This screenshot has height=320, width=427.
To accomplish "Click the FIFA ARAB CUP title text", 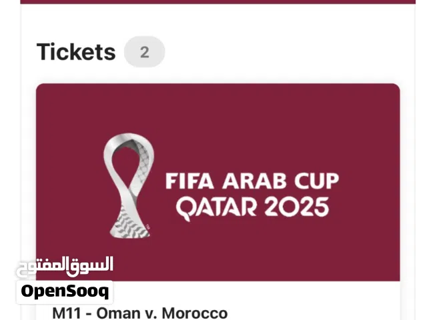I will coord(252,181).
